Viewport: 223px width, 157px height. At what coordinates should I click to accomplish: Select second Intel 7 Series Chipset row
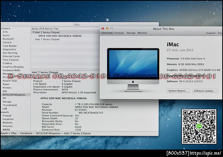pyautogui.click(x=47, y=39)
